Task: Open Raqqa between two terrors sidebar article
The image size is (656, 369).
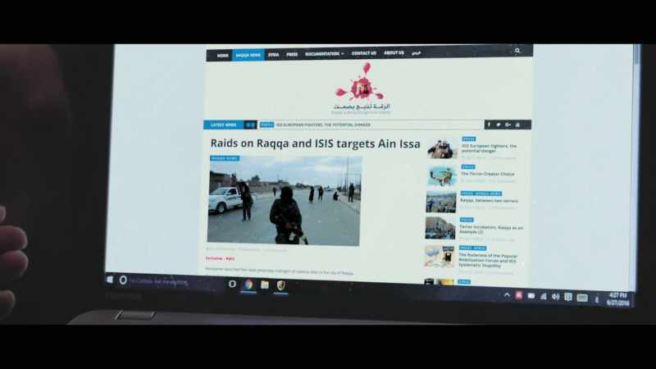Action: tap(489, 200)
